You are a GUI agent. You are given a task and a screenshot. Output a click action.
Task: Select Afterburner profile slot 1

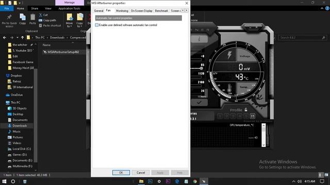220,116
